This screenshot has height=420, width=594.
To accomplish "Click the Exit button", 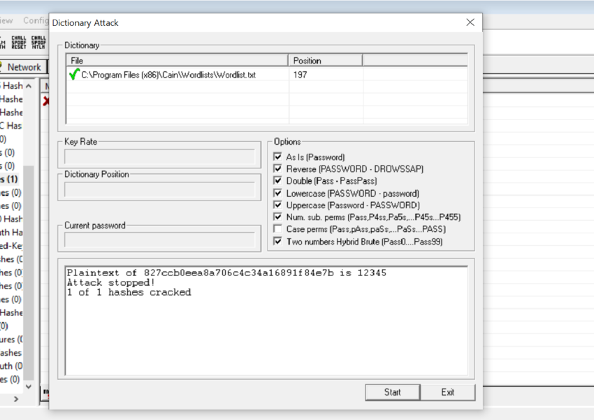I will tap(447, 392).
